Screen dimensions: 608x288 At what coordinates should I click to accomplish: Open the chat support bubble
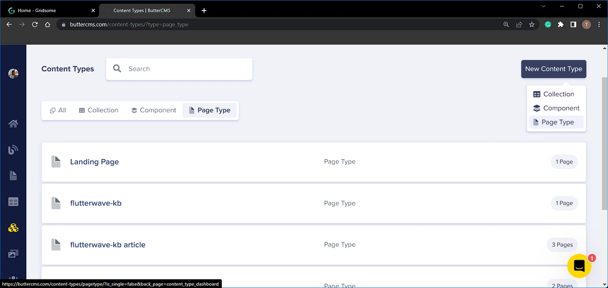click(579, 266)
